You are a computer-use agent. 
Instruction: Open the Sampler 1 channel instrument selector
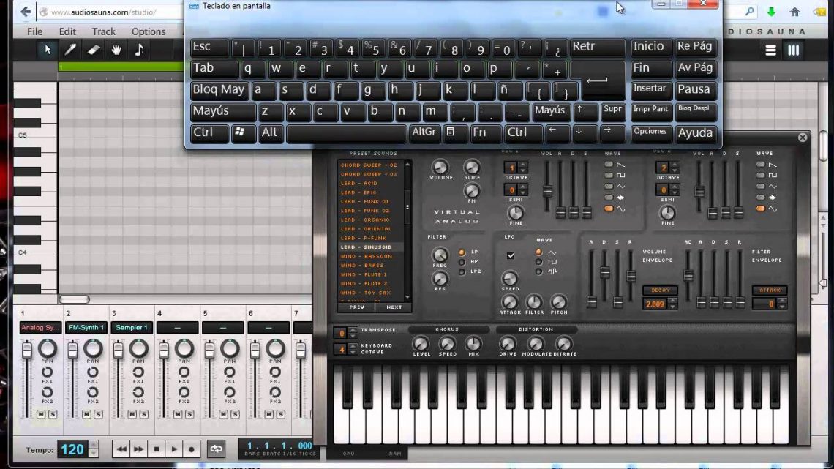tap(132, 328)
